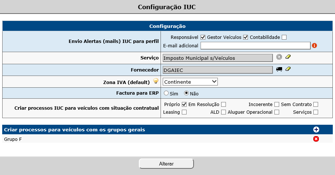335x175 pixels.
Task: Click the Imposto Municipal s/Veículos service field
Action: click(x=217, y=58)
